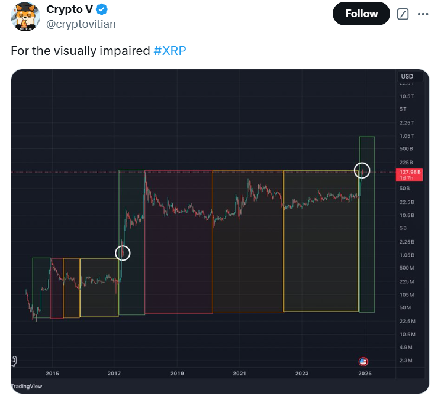Follow the Crypto V account
The width and height of the screenshot is (444, 399).
click(x=361, y=14)
